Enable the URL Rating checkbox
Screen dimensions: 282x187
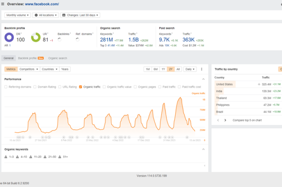point(60,87)
